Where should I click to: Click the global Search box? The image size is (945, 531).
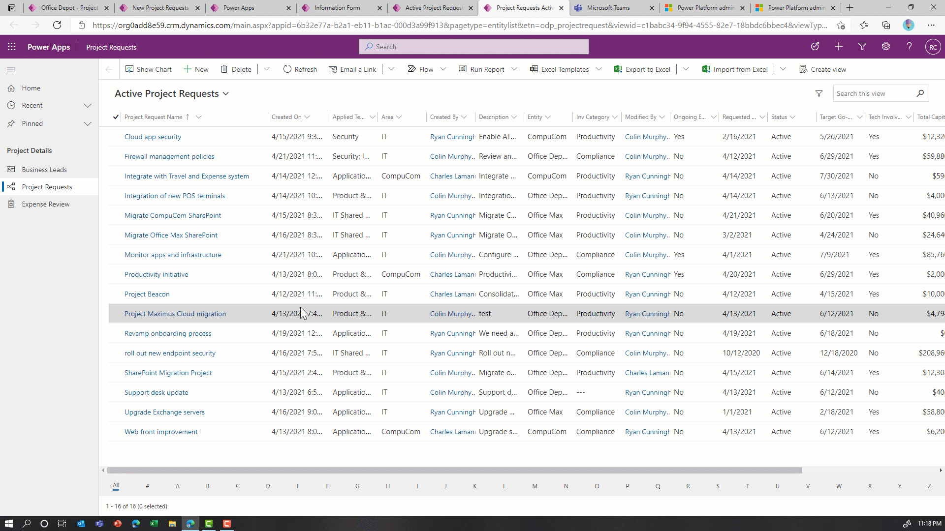pos(474,47)
